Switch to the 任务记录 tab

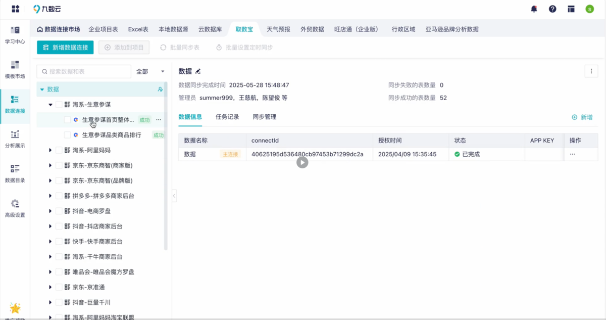click(227, 117)
